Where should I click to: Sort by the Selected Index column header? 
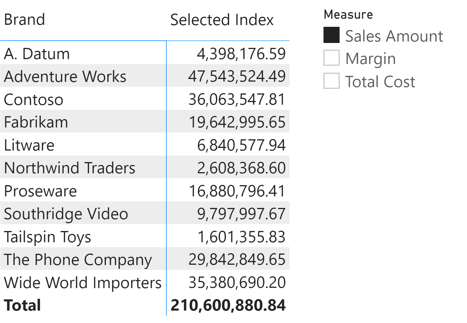(222, 20)
